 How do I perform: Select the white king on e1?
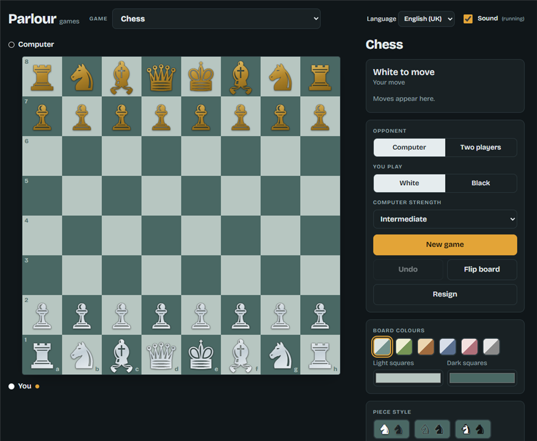point(201,354)
